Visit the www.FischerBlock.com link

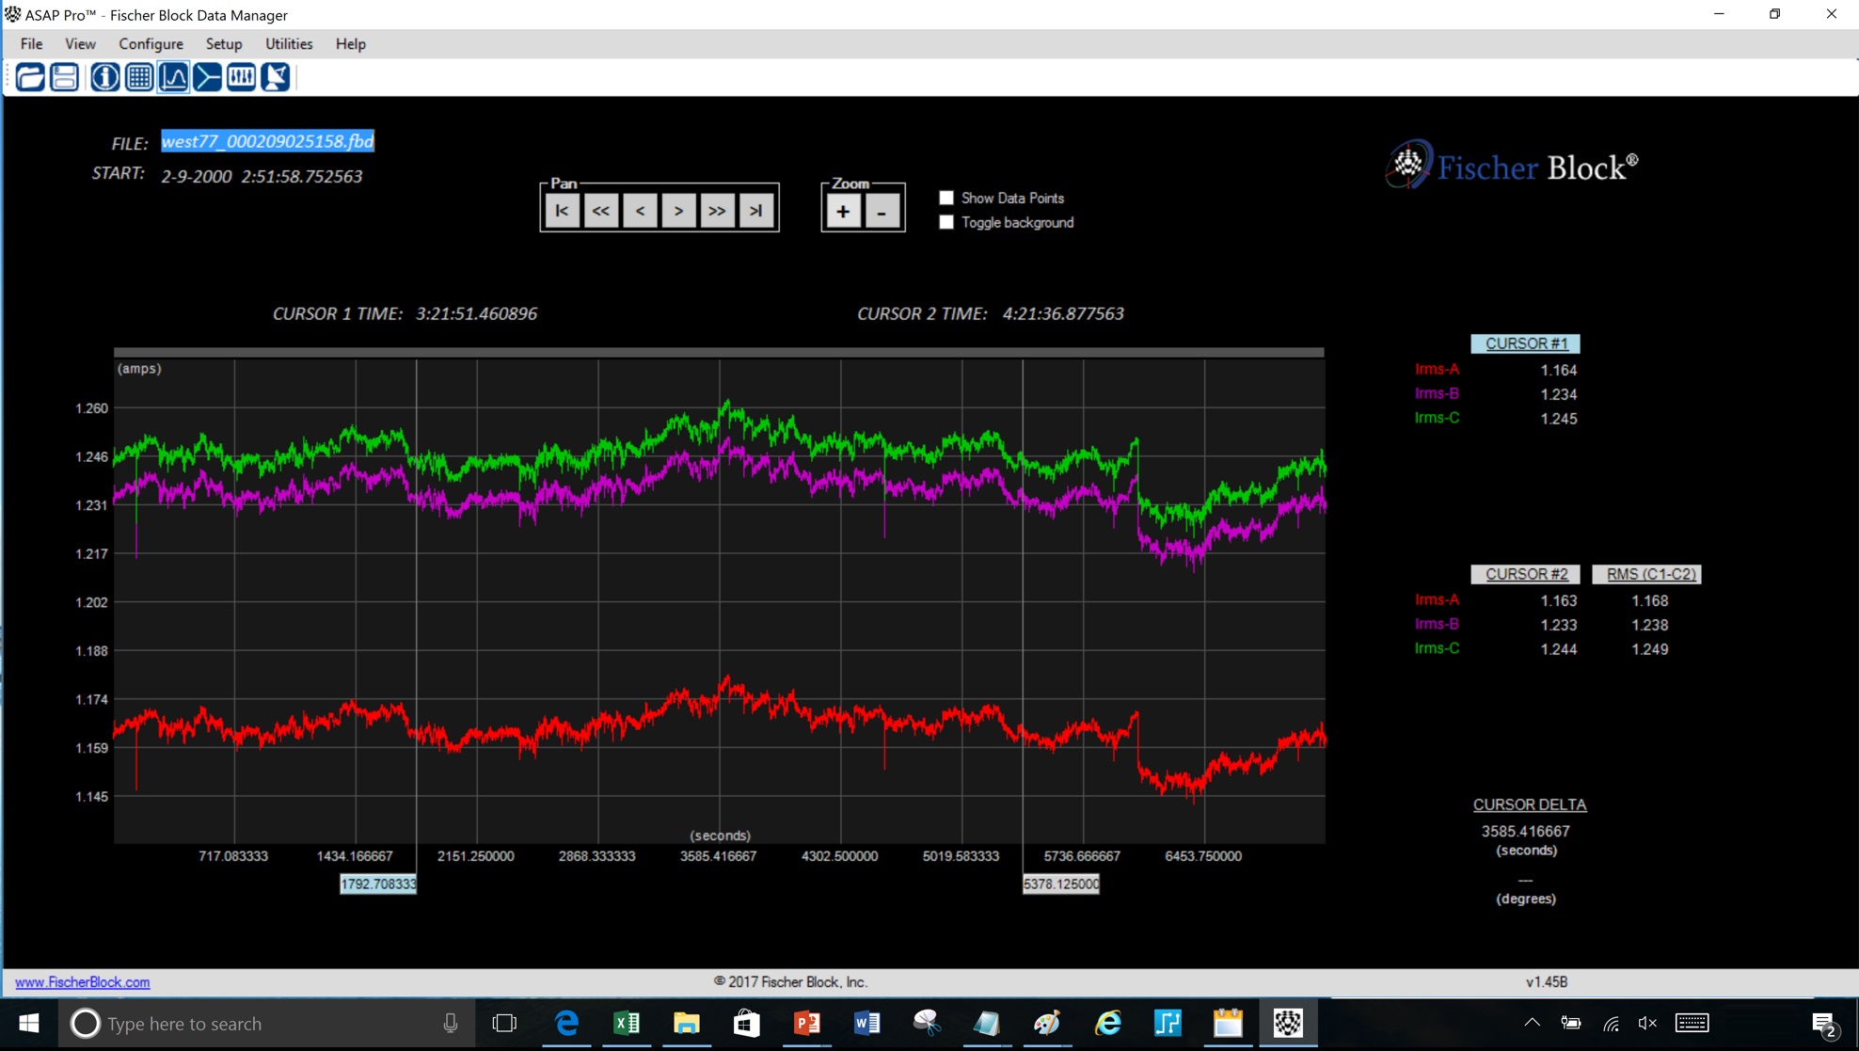[x=82, y=981]
